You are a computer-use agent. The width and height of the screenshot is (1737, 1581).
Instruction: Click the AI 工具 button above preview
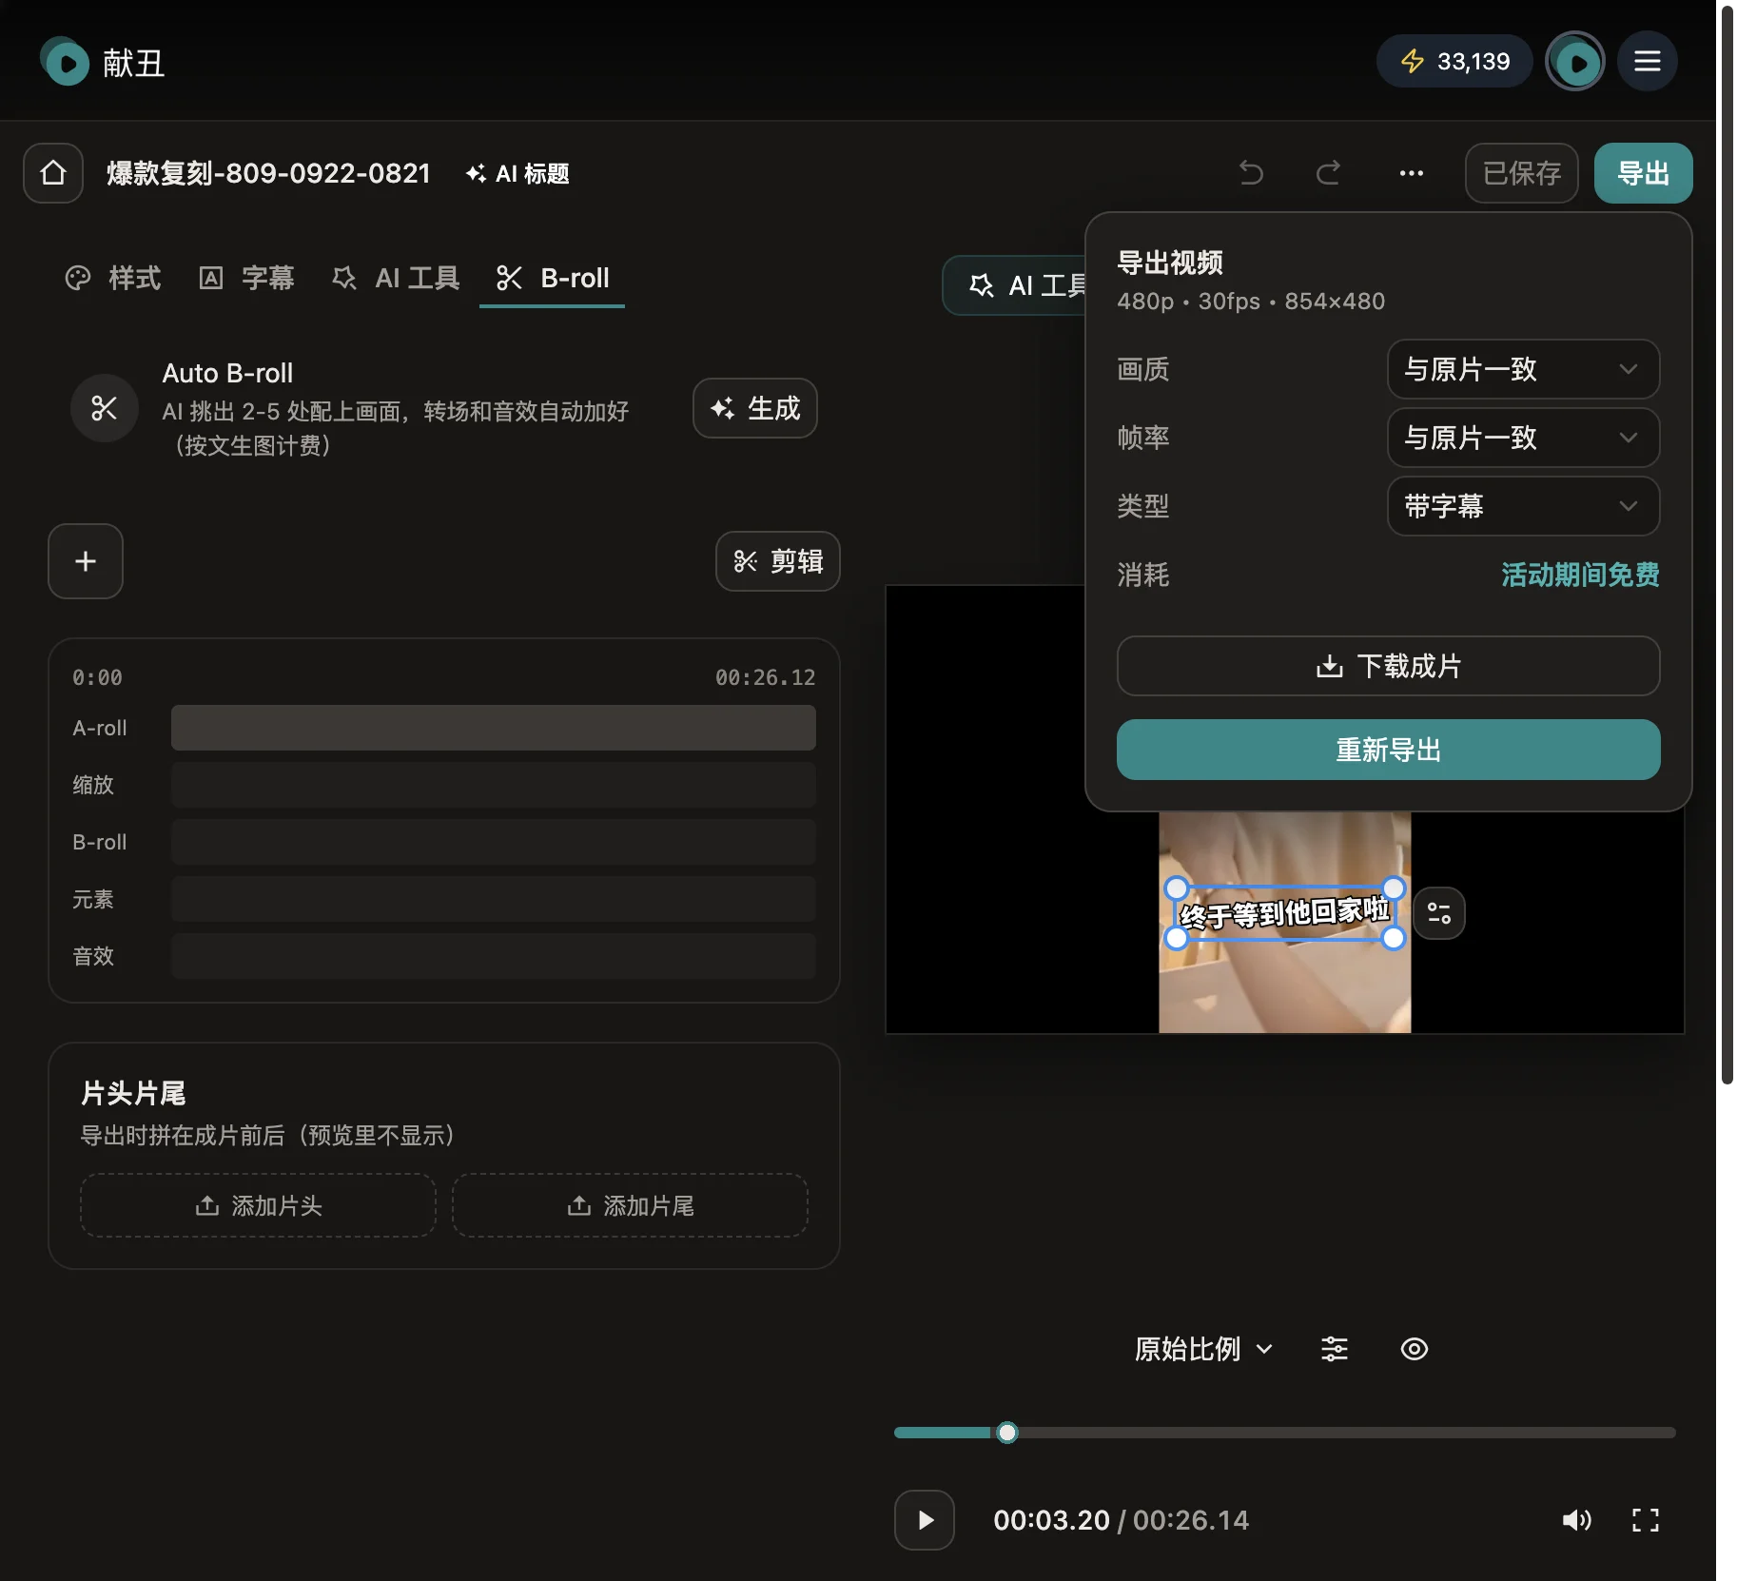point(1015,285)
